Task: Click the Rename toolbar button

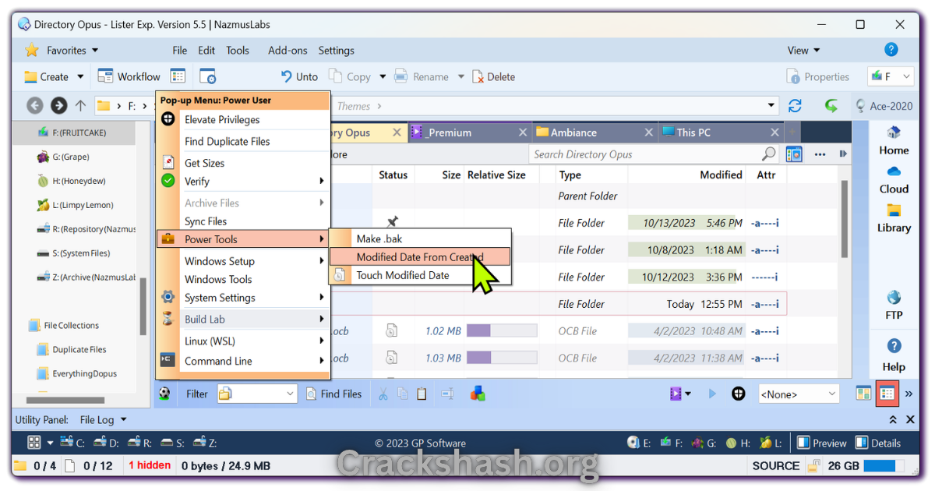Action: pyautogui.click(x=422, y=76)
